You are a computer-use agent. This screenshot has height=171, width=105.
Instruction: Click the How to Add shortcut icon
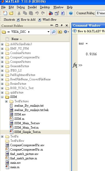pos(18,20)
